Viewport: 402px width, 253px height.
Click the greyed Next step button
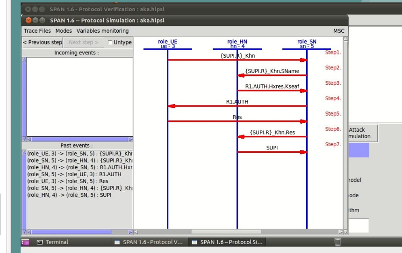[x=84, y=42]
